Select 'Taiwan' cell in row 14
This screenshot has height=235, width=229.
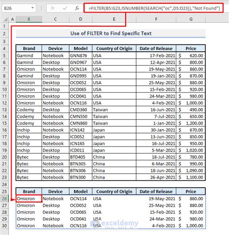pos(114,117)
